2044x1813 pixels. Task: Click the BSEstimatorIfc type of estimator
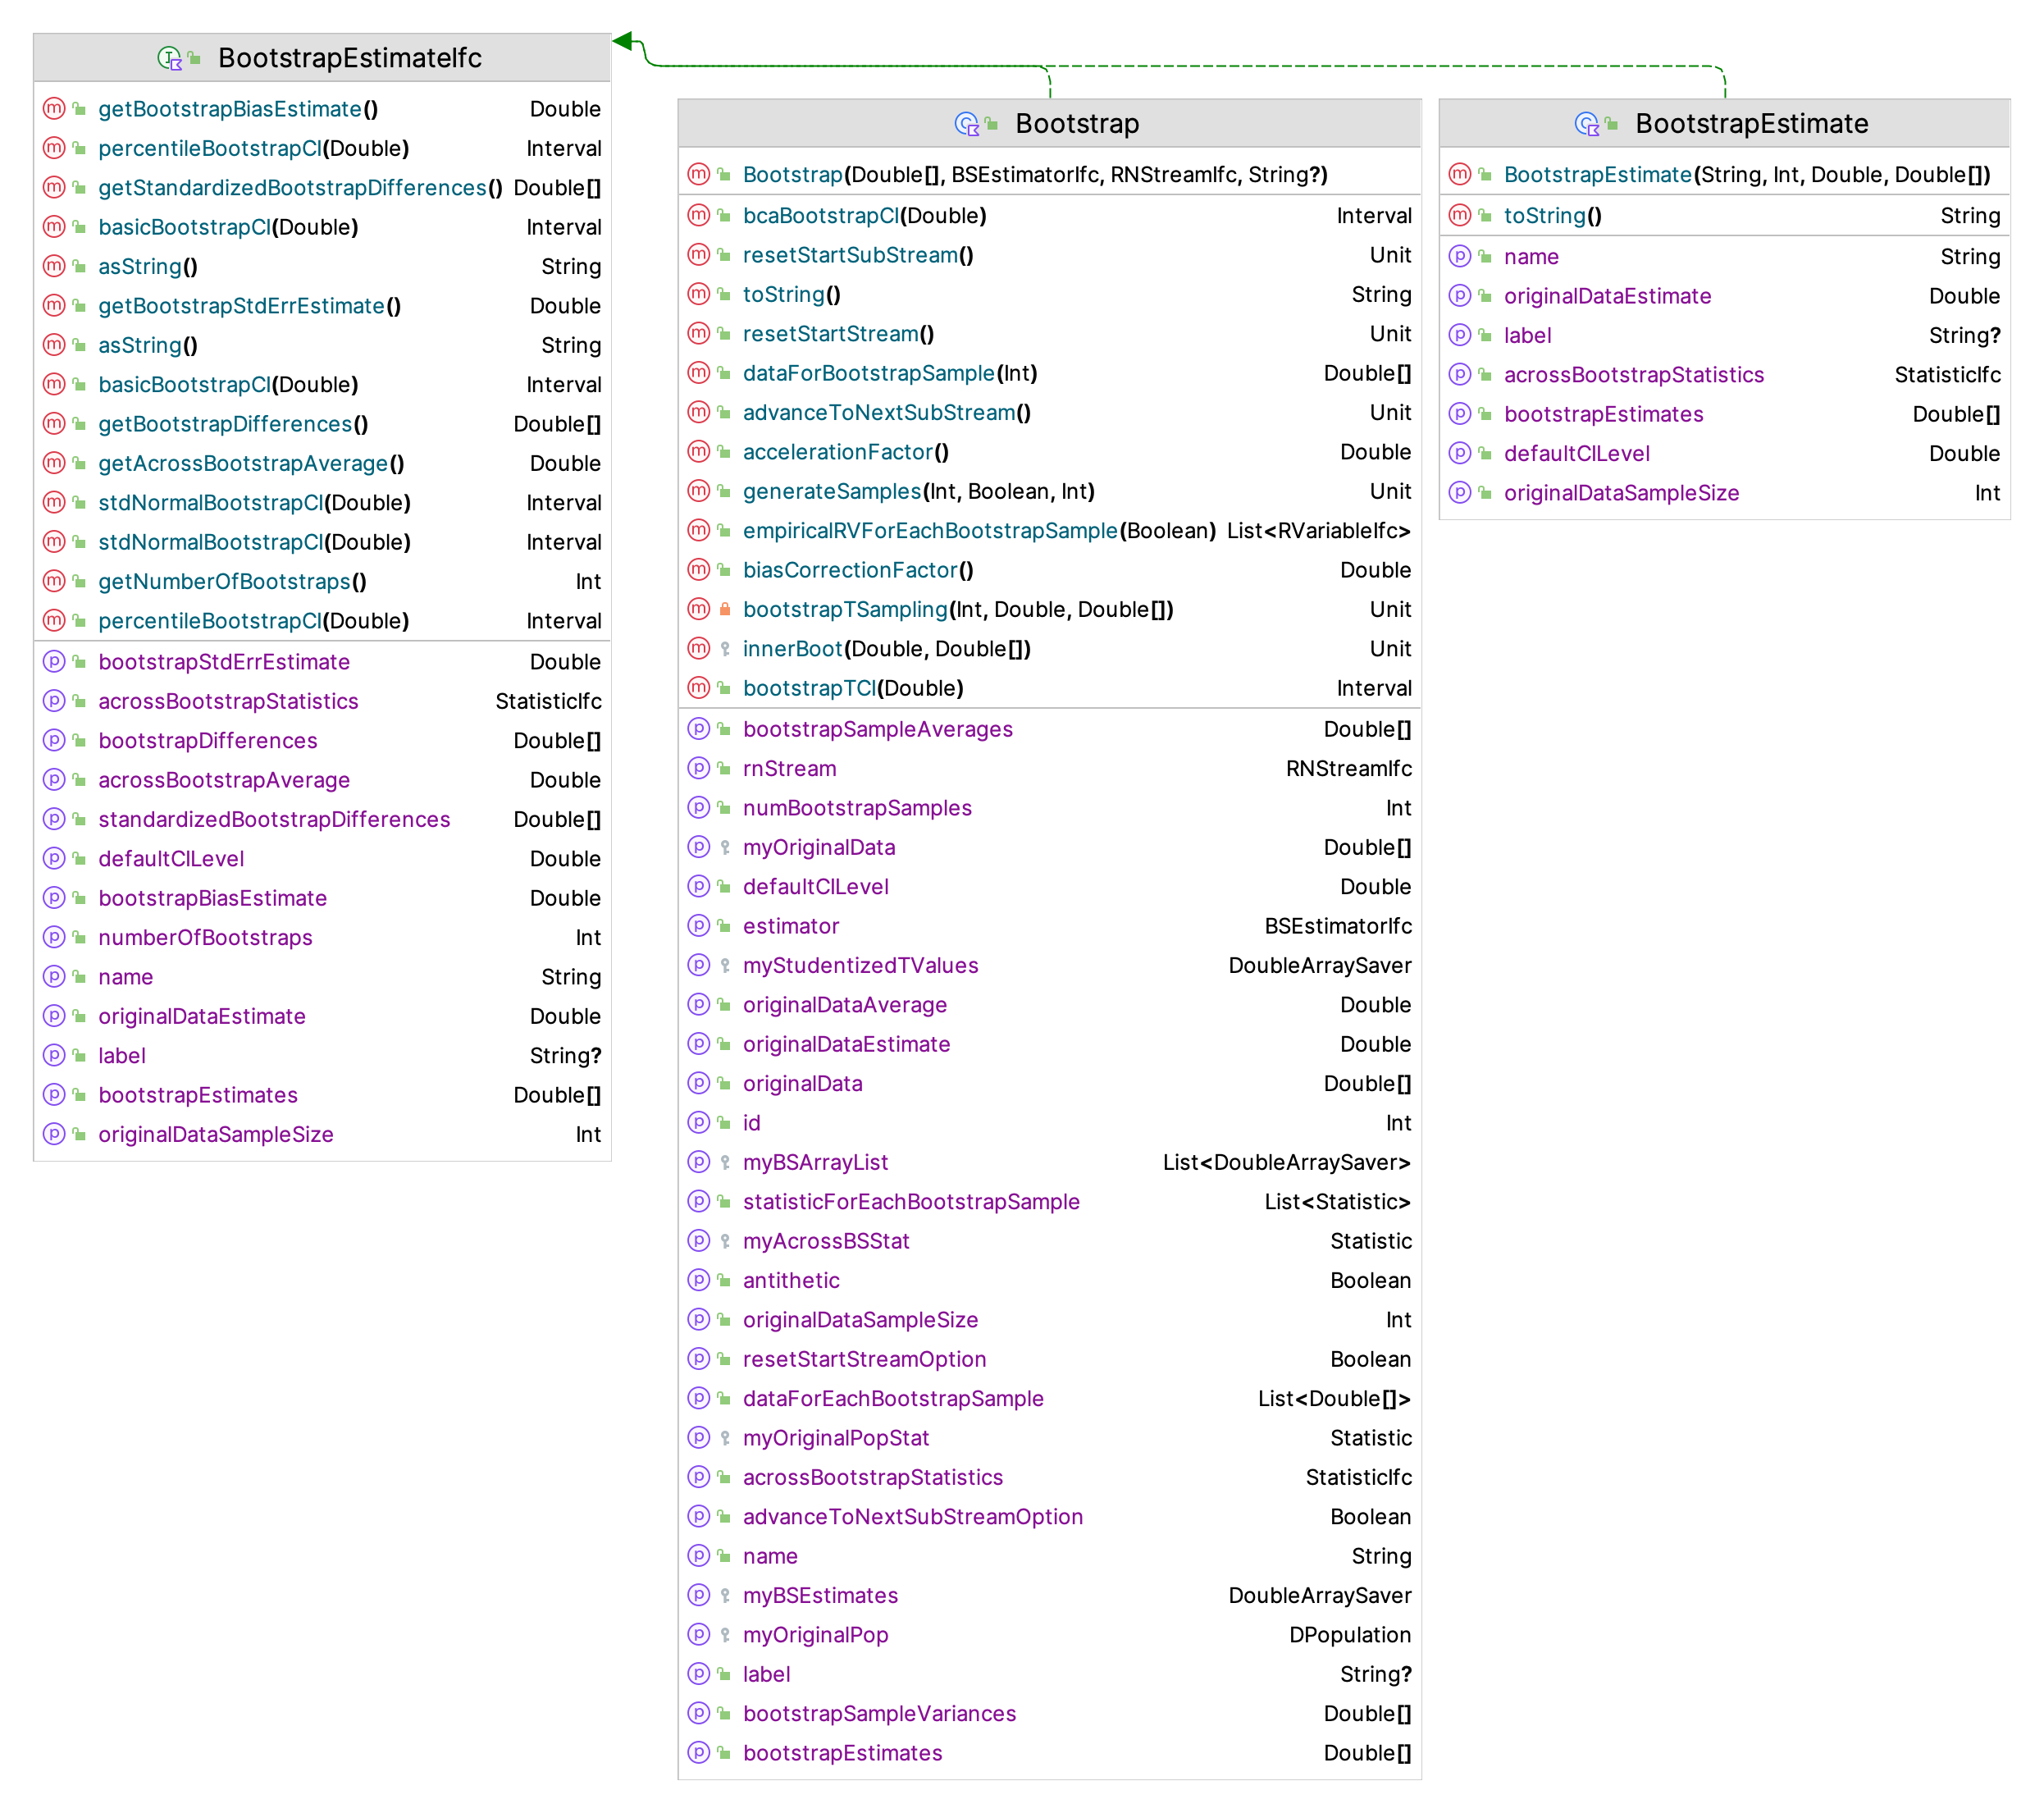[x=1338, y=926]
